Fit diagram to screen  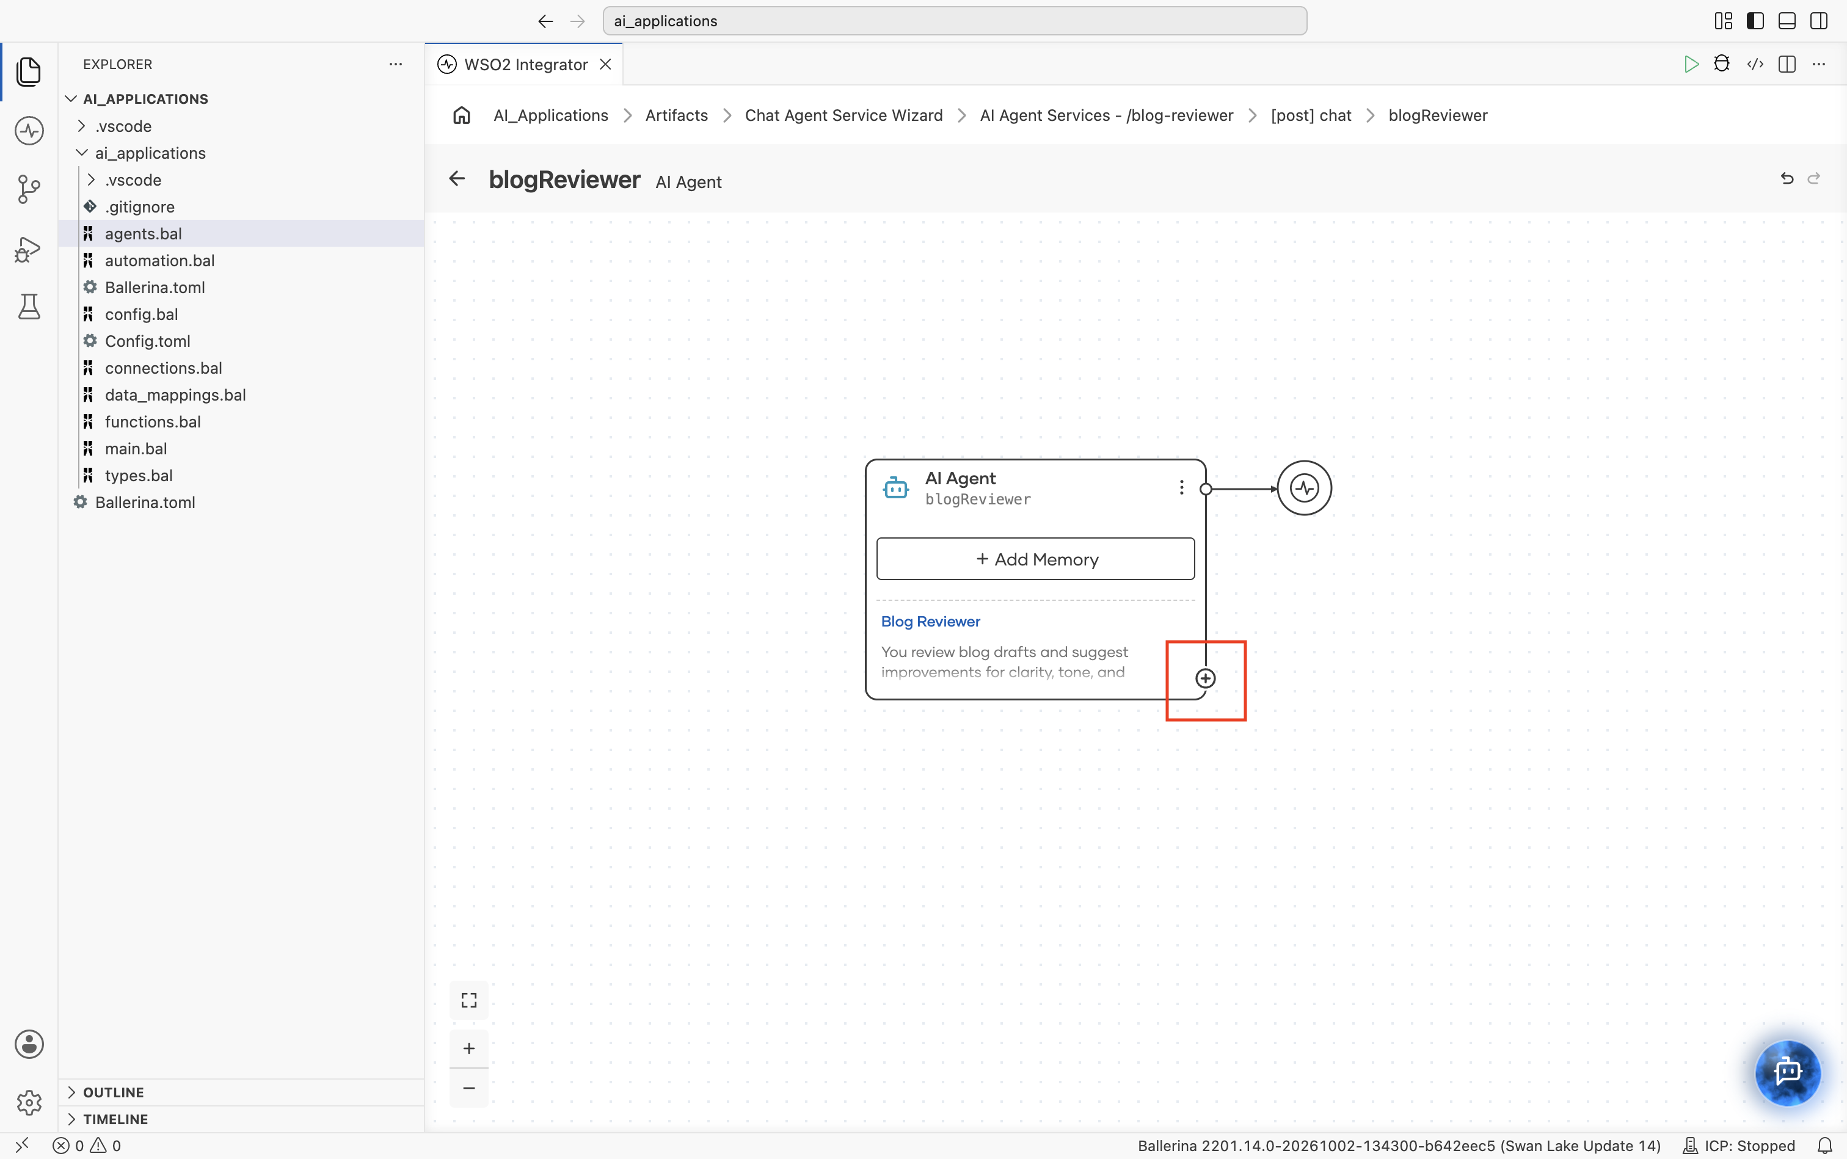[468, 1000]
